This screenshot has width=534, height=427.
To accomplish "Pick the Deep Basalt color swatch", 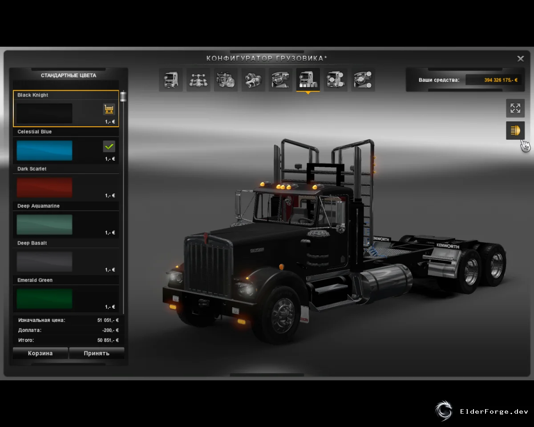I will pyautogui.click(x=44, y=262).
